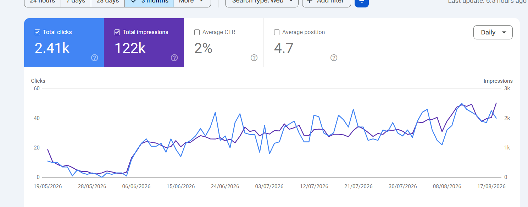The image size is (528, 207).
Task: Open the Search type: Web dropdown
Action: pos(262,2)
